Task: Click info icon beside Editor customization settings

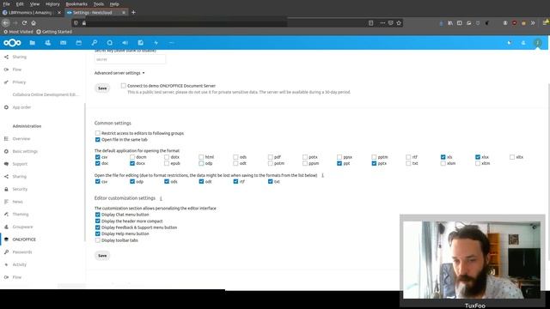Action: pos(161,198)
